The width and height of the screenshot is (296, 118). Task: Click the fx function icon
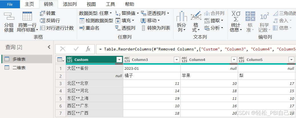coord(88,49)
